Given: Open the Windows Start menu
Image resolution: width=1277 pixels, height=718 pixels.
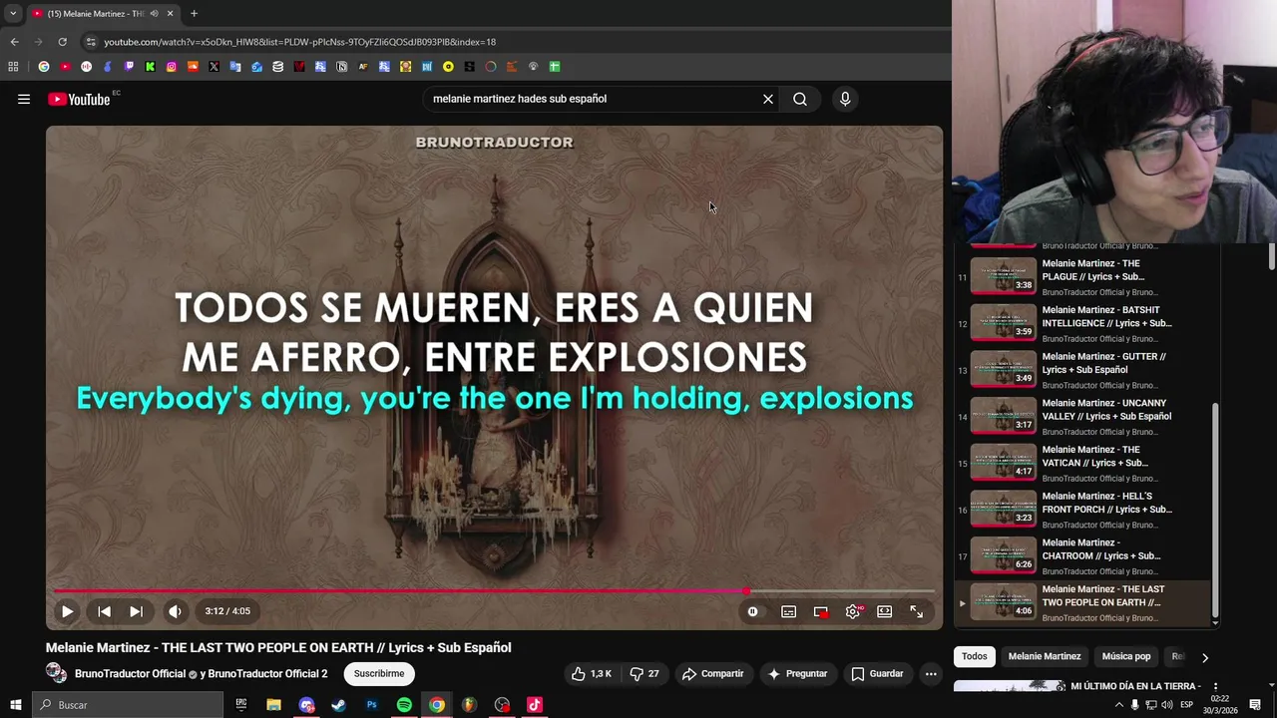Looking at the screenshot, I should pyautogui.click(x=15, y=705).
